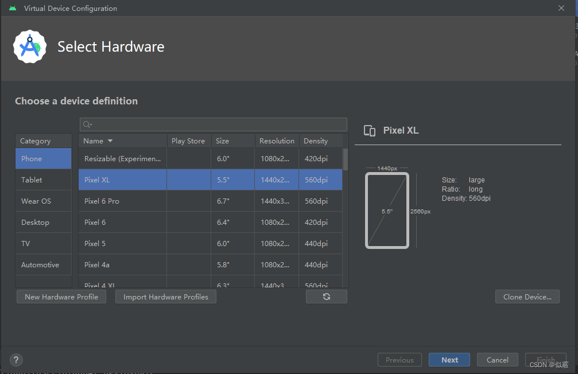Click the Play Store column header
Screen dimensions: 578x374
coord(189,141)
